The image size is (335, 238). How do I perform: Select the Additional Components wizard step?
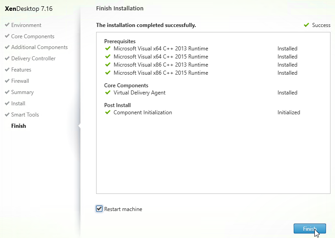(40, 47)
